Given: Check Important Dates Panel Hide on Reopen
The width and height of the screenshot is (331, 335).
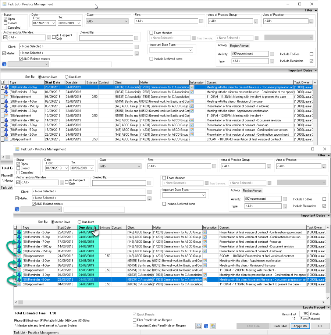Looking at the screenshot, I should pyautogui.click(x=134, y=325).
